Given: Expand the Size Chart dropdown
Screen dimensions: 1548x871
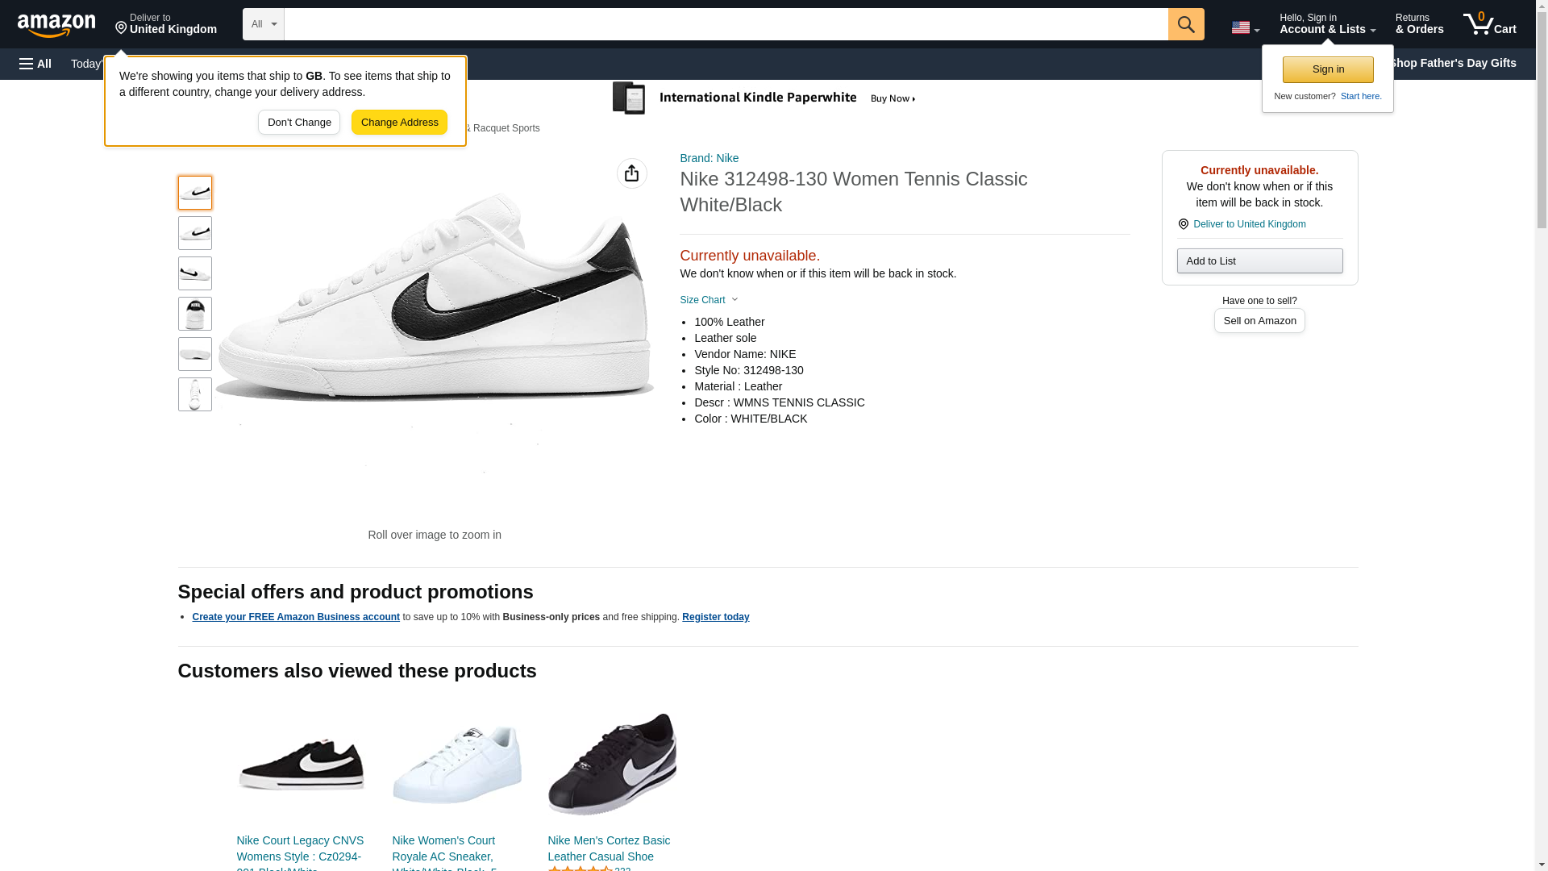Looking at the screenshot, I should point(709,300).
